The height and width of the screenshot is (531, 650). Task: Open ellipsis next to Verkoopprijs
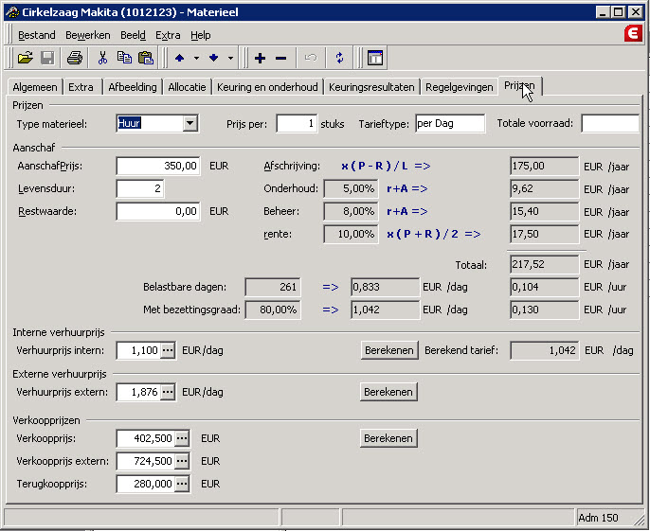point(182,438)
